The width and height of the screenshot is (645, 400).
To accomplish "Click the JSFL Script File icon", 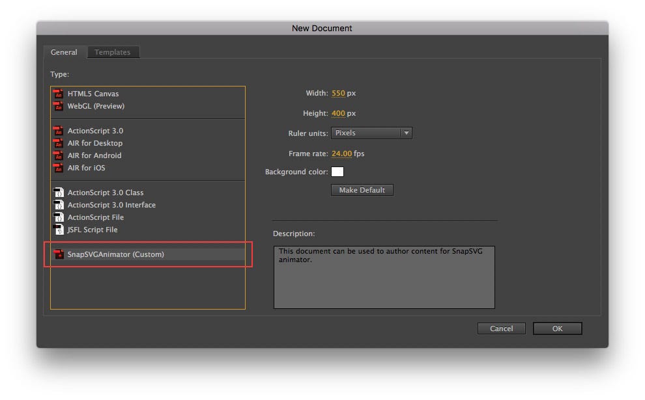I will pyautogui.click(x=59, y=229).
